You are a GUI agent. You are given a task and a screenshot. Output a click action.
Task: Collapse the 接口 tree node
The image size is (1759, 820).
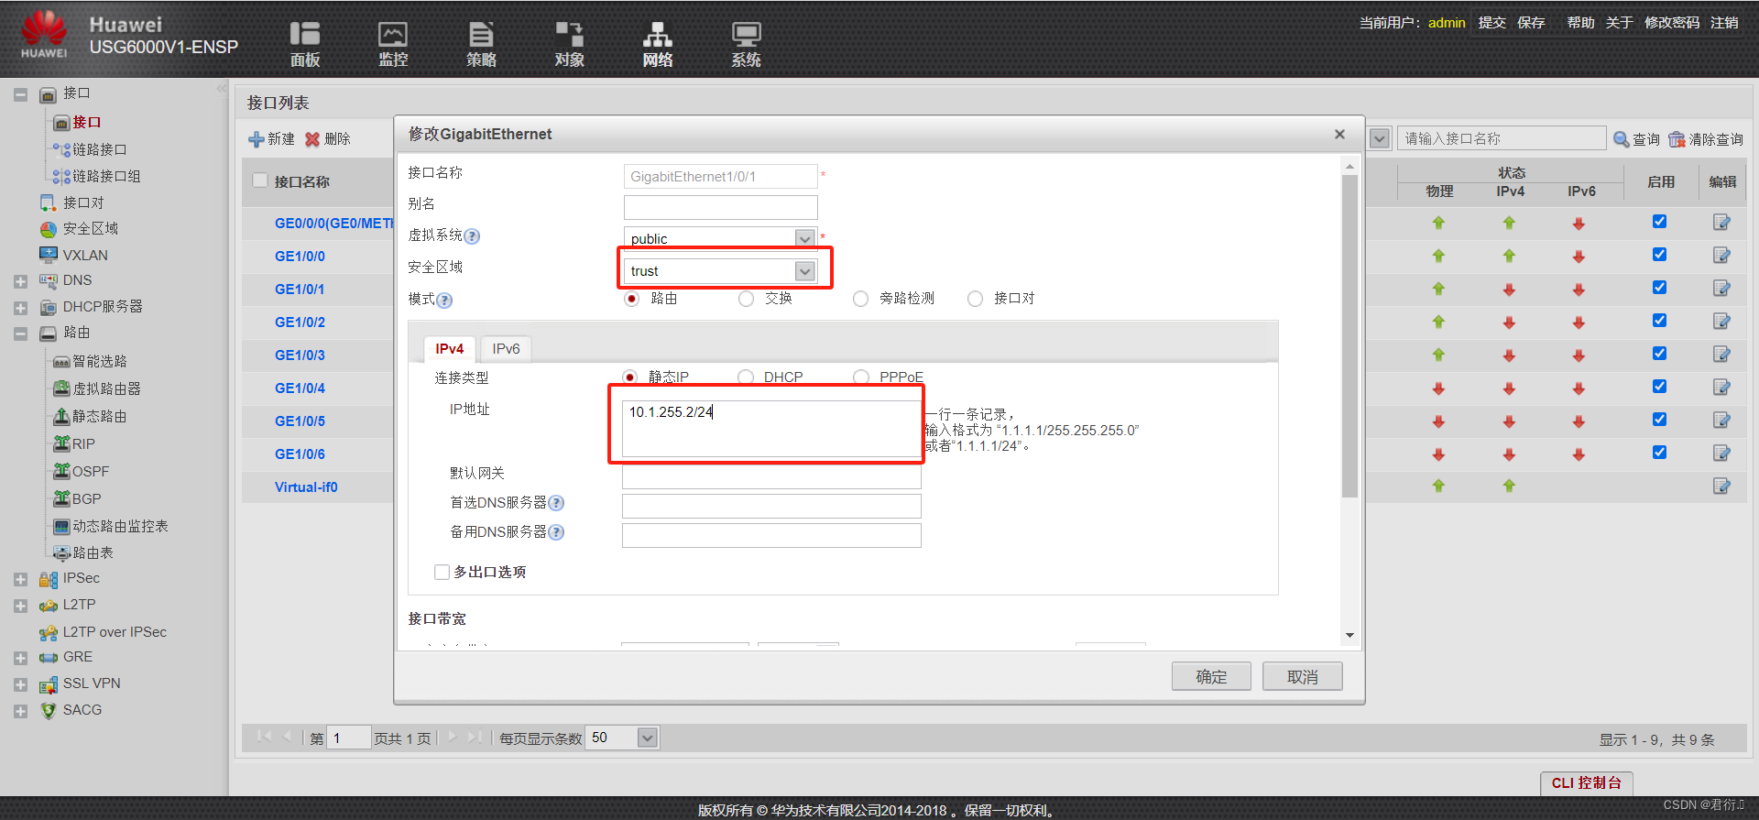coord(20,94)
